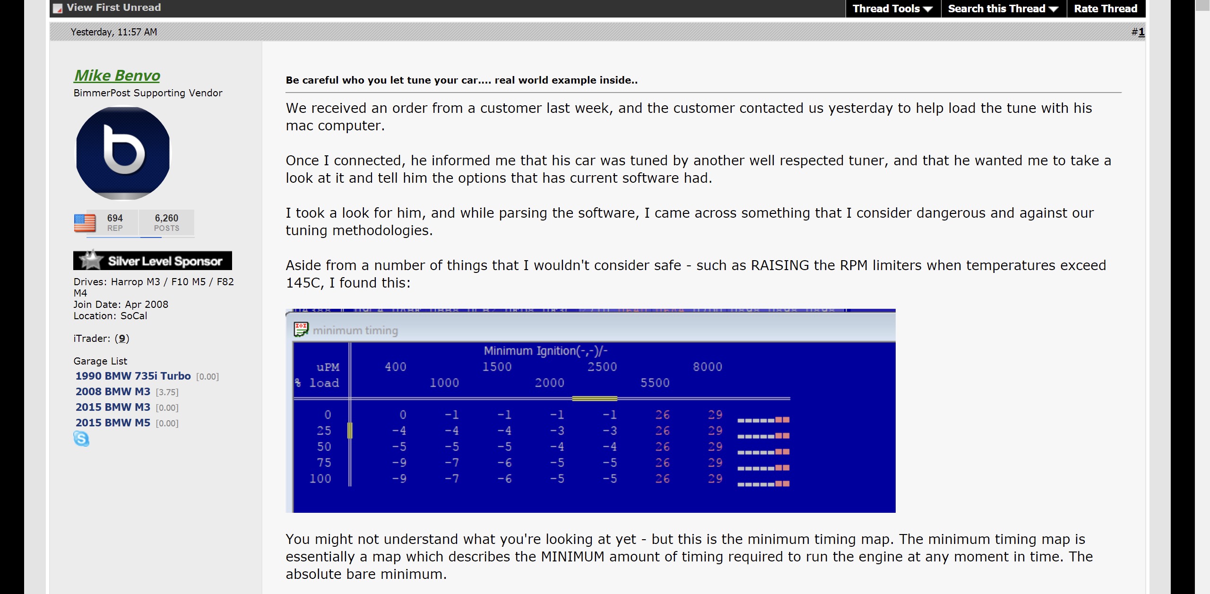The image size is (1210, 594).
Task: Click the US flag icon
Action: tap(85, 223)
